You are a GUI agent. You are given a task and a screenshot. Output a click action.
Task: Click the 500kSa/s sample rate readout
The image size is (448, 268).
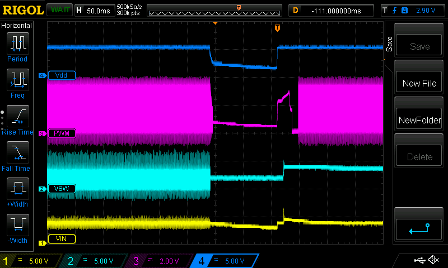[129, 7]
